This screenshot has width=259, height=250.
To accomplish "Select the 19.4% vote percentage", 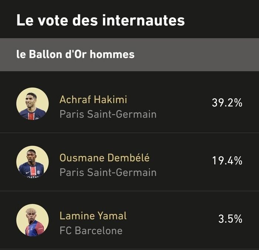I will tap(227, 161).
